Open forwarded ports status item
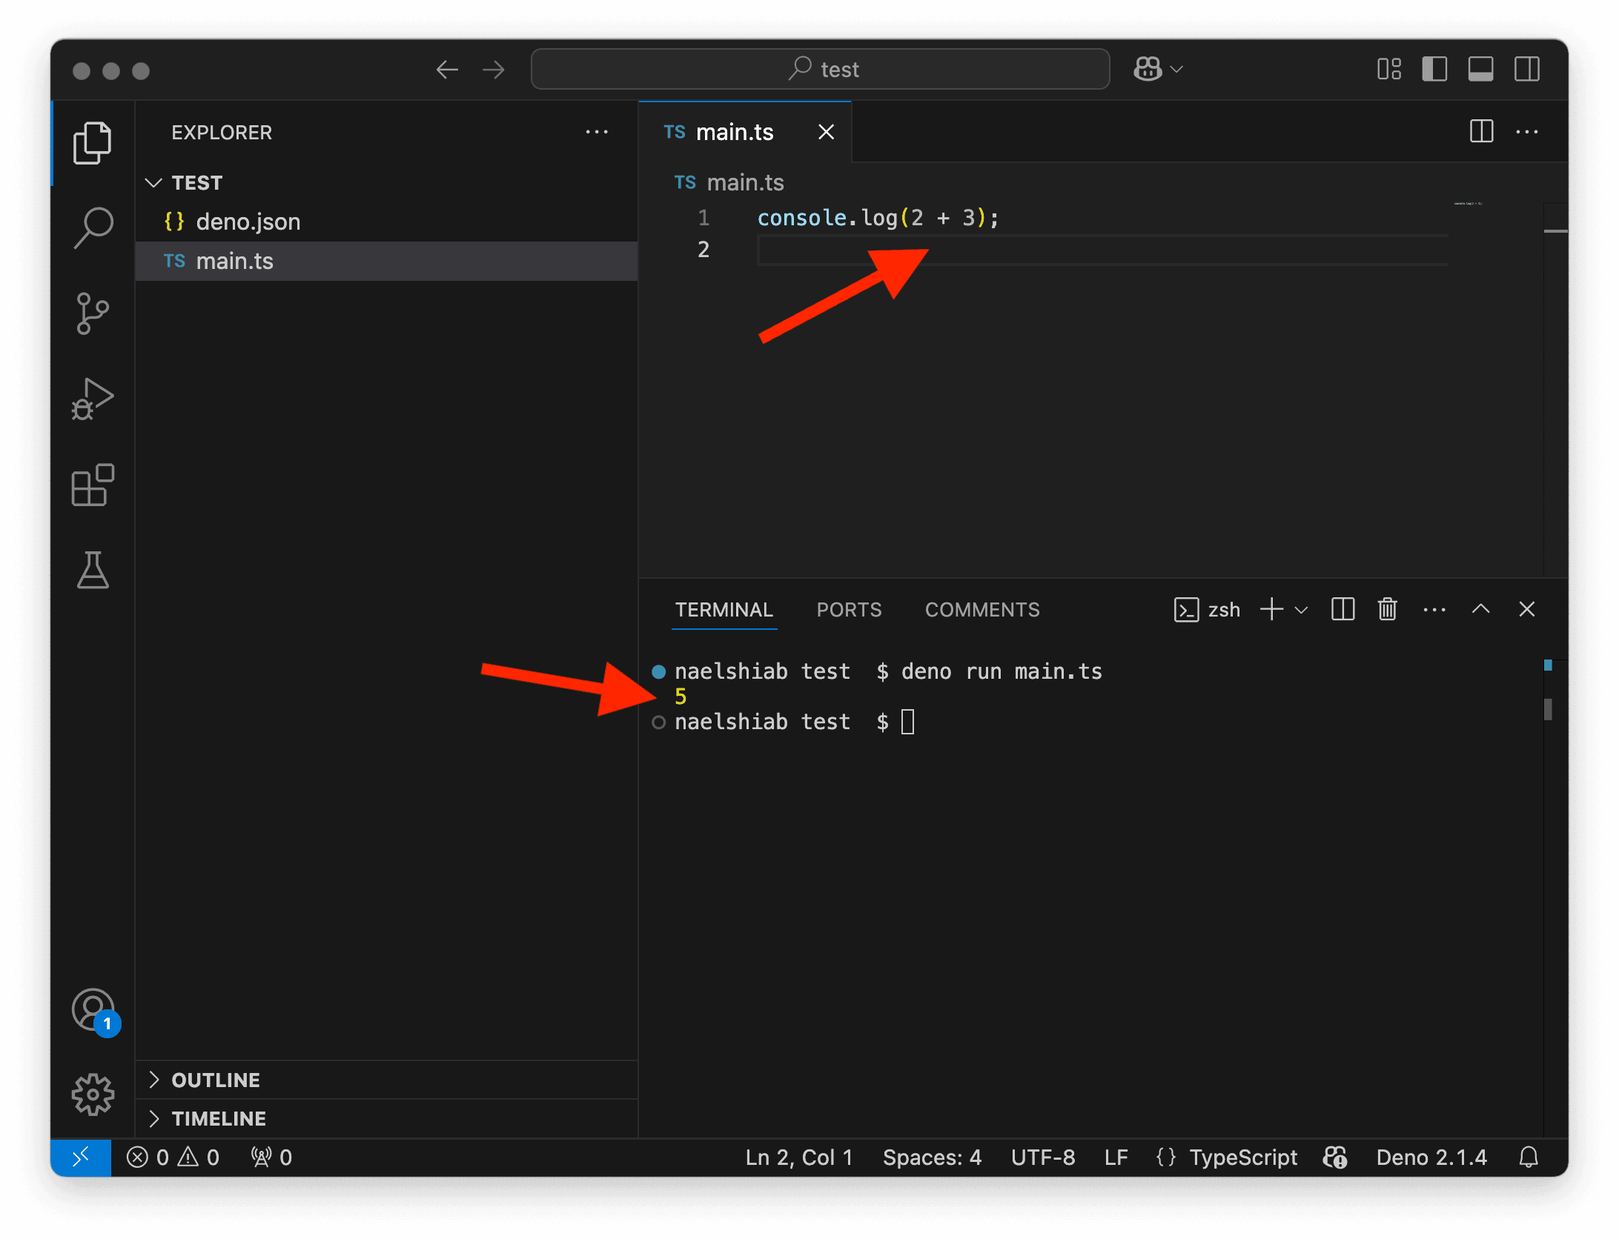 pos(271,1157)
